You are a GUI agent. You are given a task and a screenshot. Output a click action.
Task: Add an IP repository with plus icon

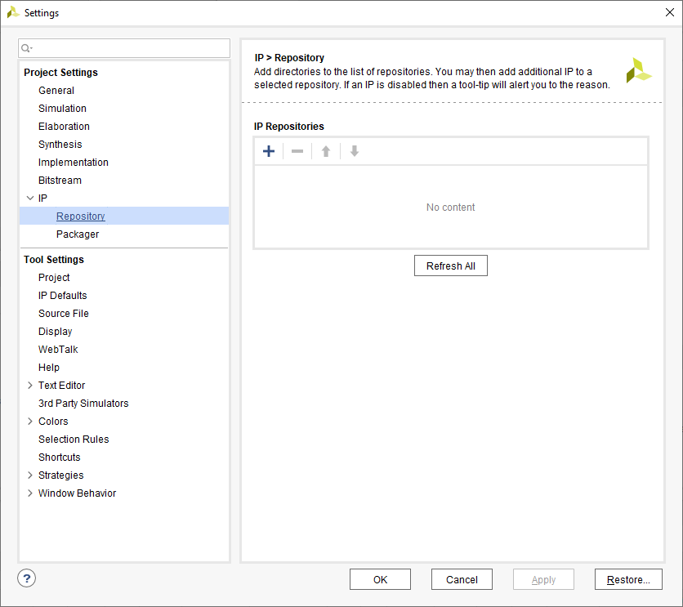pos(269,151)
